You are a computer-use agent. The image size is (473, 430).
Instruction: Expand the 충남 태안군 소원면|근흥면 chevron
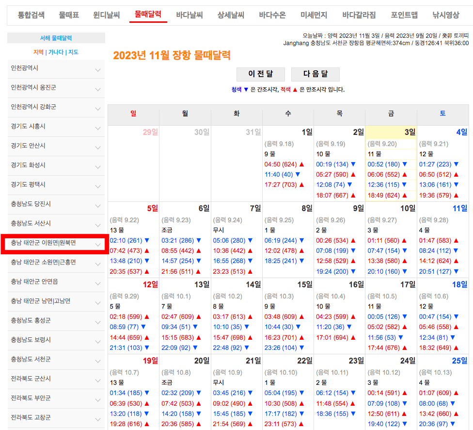[x=98, y=264]
